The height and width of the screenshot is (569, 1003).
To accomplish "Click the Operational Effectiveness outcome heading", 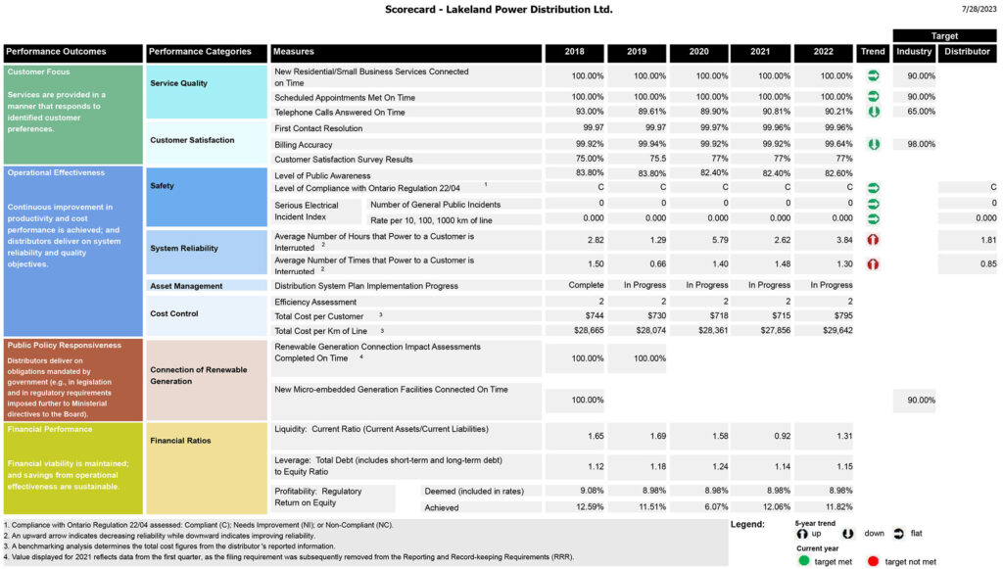I will pyautogui.click(x=56, y=172).
